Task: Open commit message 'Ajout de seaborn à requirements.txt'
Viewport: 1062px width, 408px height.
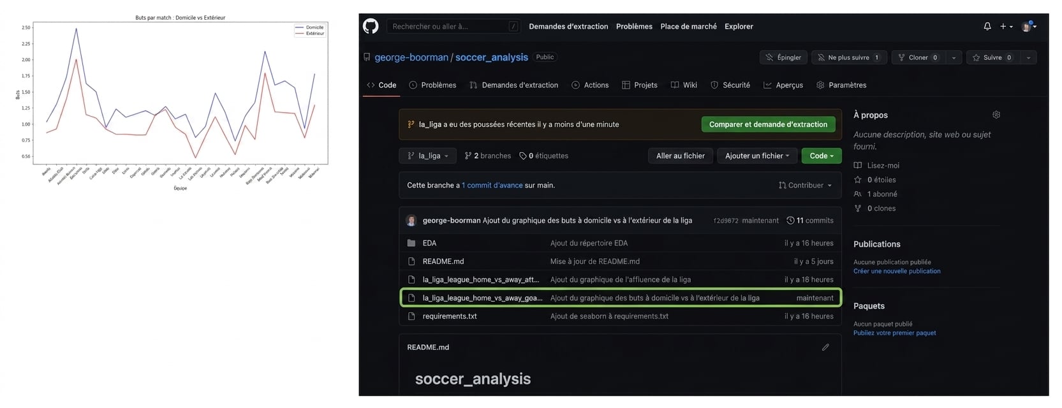Action: (609, 316)
